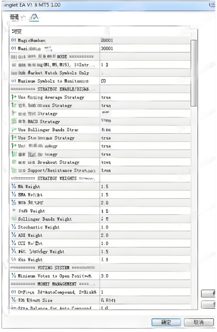The height and width of the screenshot is (332, 217).
Task: Switch to the first tab with Chinese label
Action: coord(15,17)
